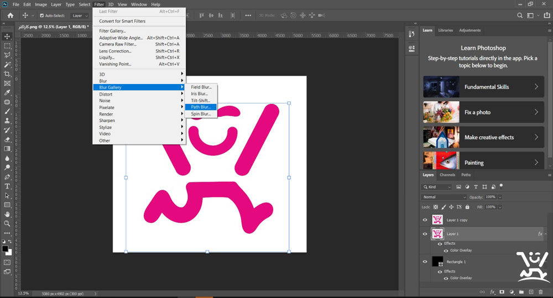
Task: Toggle the Auto-Select checkbox
Action: (41, 15)
